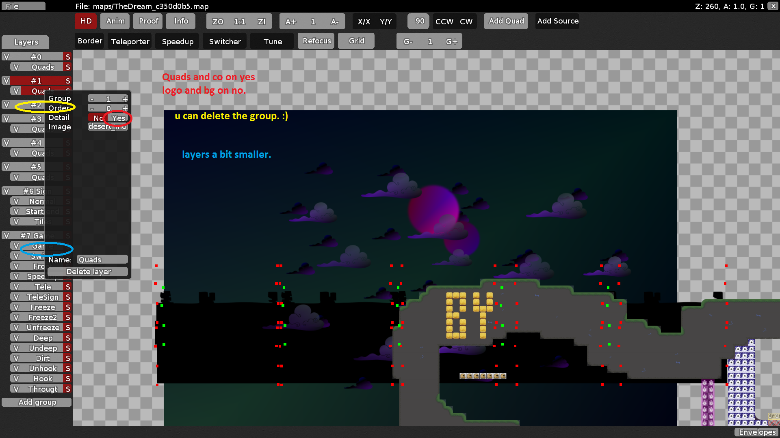The height and width of the screenshot is (438, 780).
Task: Collapse the #7 Game layer group
Action: (32, 235)
